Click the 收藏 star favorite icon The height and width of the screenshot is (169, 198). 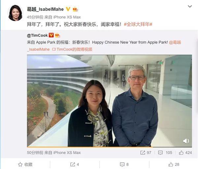pyautogui.click(x=20, y=164)
